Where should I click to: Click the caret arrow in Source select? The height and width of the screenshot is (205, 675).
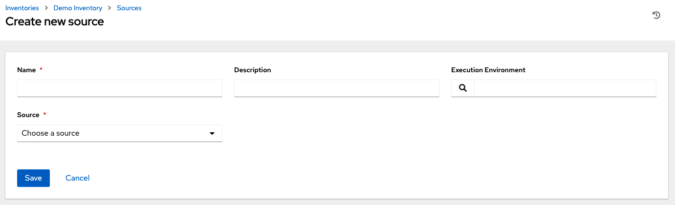click(x=212, y=133)
